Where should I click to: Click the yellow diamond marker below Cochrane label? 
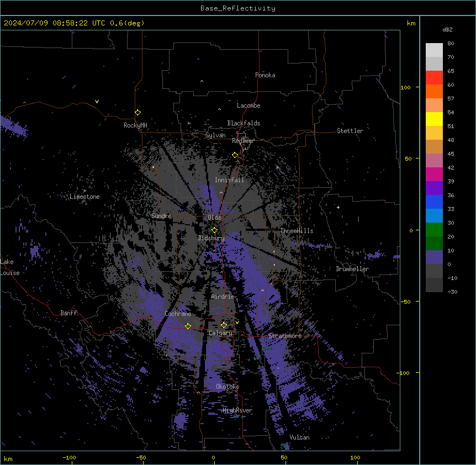point(188,326)
